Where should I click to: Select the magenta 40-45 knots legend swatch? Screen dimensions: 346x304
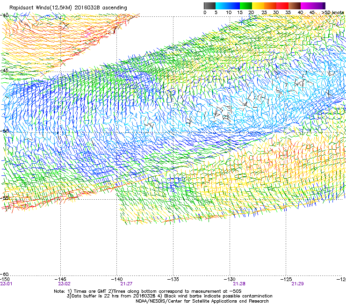307,6
